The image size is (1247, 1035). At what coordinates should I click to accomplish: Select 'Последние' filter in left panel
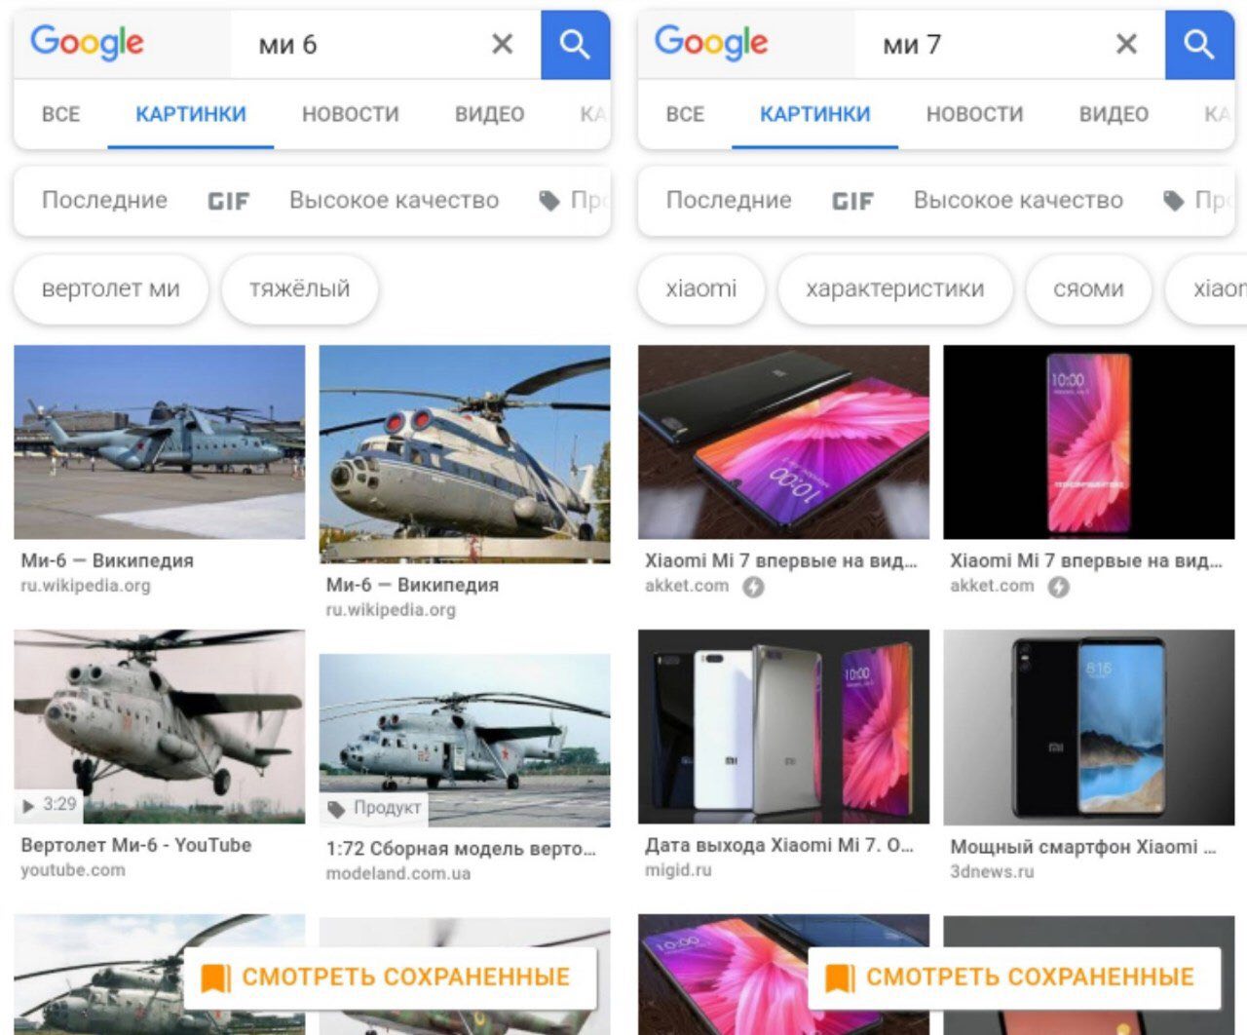coord(104,201)
